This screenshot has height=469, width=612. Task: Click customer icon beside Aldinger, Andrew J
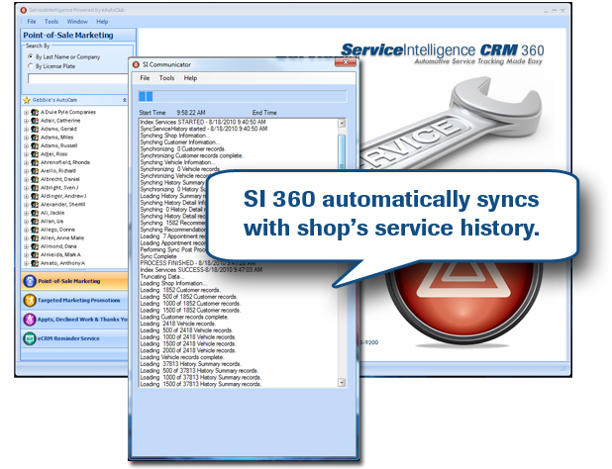coord(35,196)
